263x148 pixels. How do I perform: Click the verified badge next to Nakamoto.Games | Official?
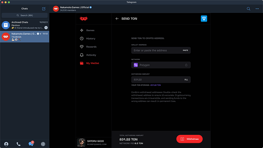point(91,7)
